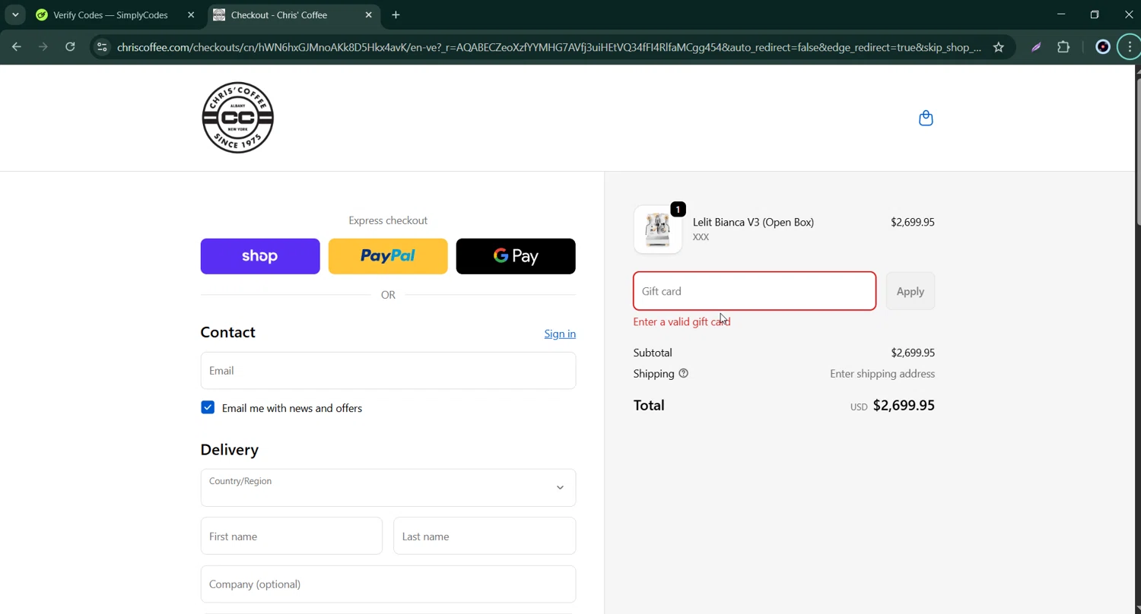Open a new browser tab
Image resolution: width=1141 pixels, height=614 pixels.
(x=396, y=14)
